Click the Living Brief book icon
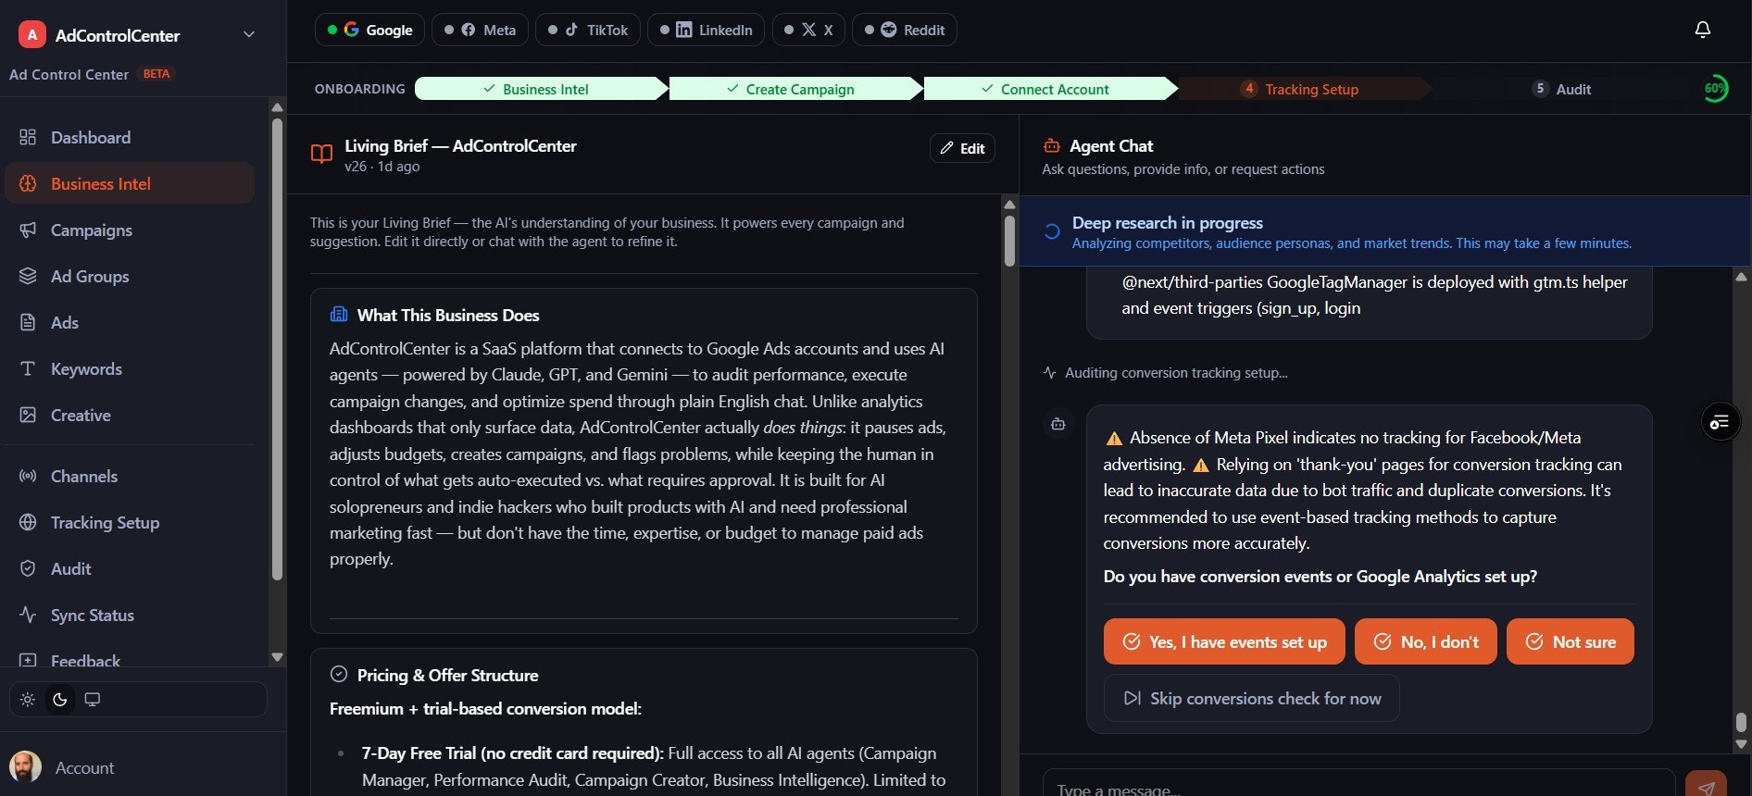The height and width of the screenshot is (796, 1752). point(321,154)
